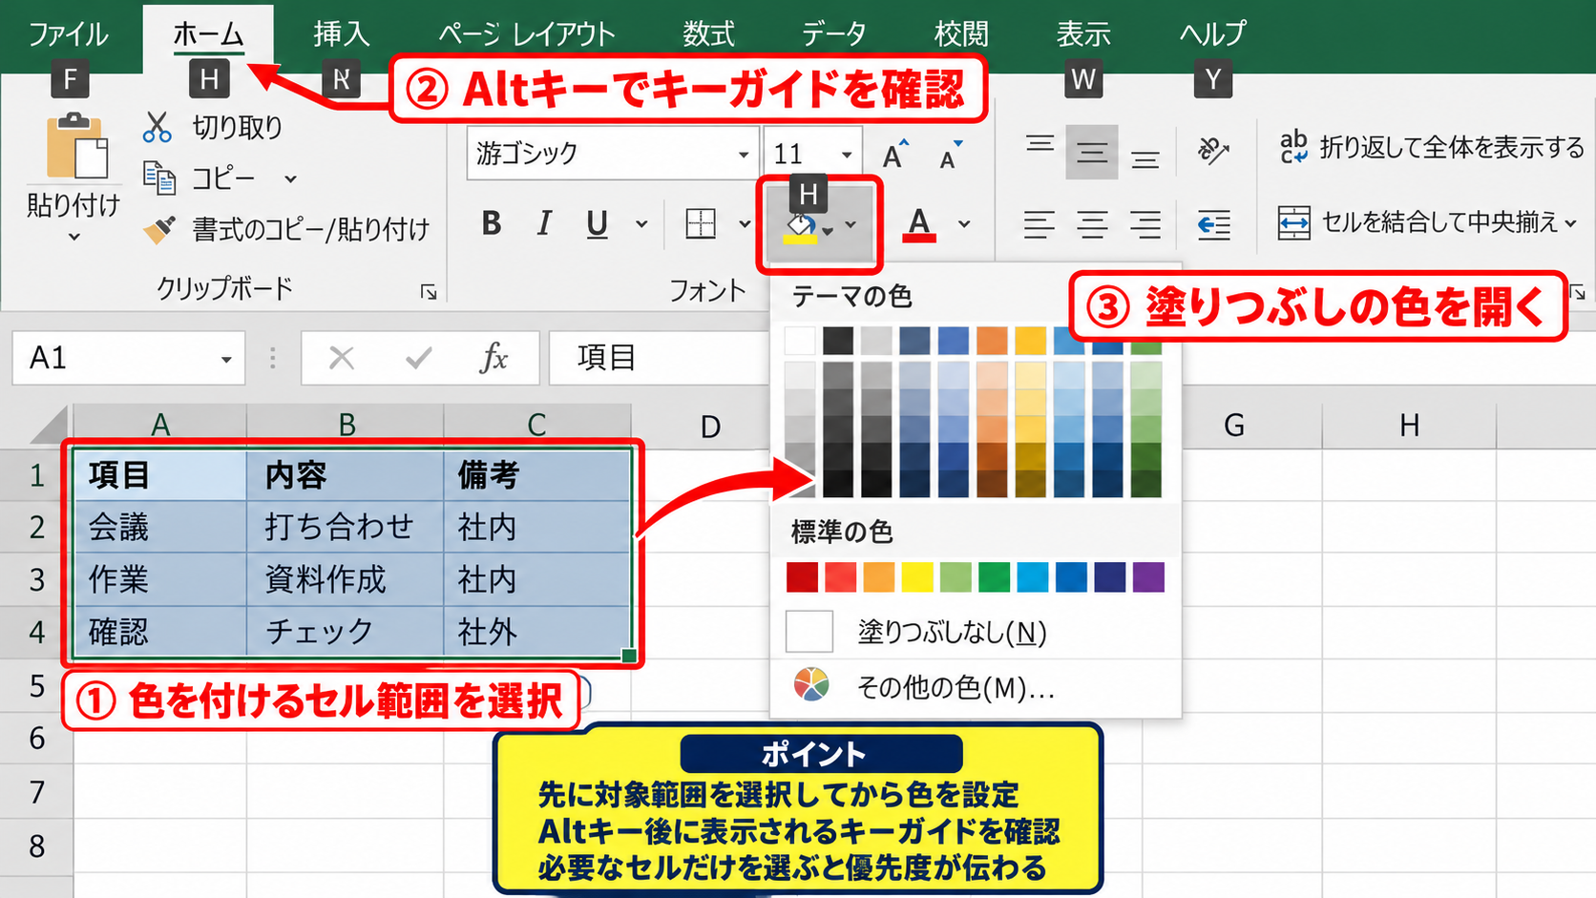The height and width of the screenshot is (898, 1596).
Task: Click the formula bar confirm checkmark icon
Action: point(418,358)
